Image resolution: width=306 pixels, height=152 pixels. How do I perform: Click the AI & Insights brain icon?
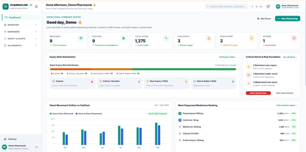tap(5, 46)
